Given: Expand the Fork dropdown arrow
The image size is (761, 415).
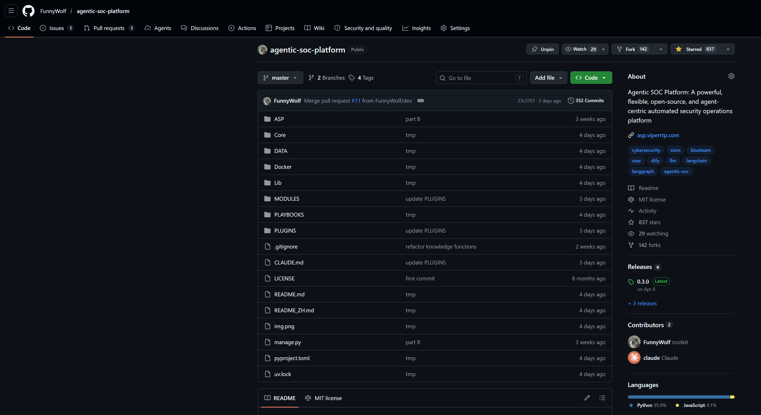Looking at the screenshot, I should coord(661,49).
